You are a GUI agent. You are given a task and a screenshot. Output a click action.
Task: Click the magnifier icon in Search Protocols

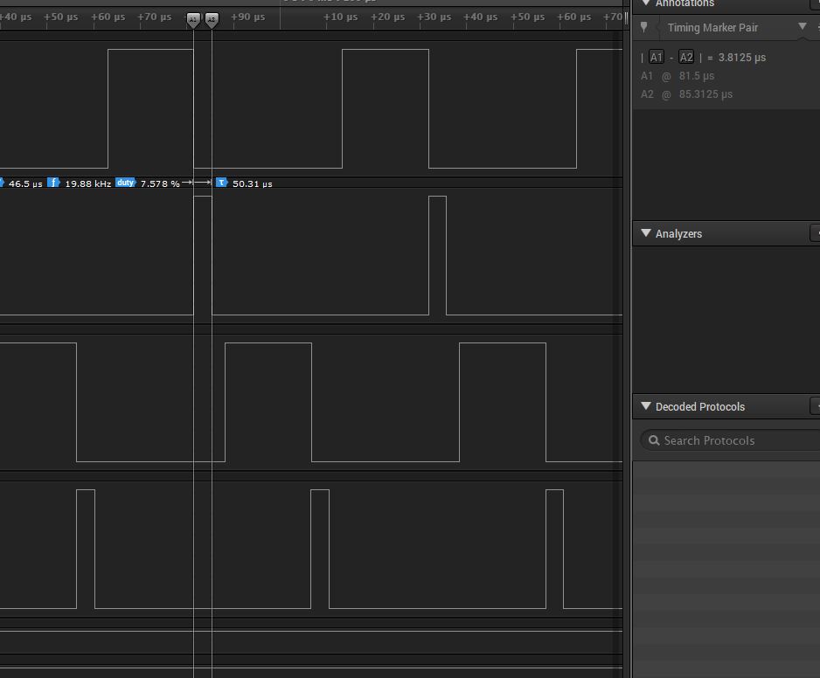[x=654, y=440]
